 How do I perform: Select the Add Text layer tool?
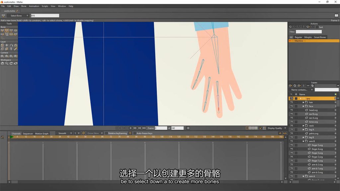coord(11,49)
